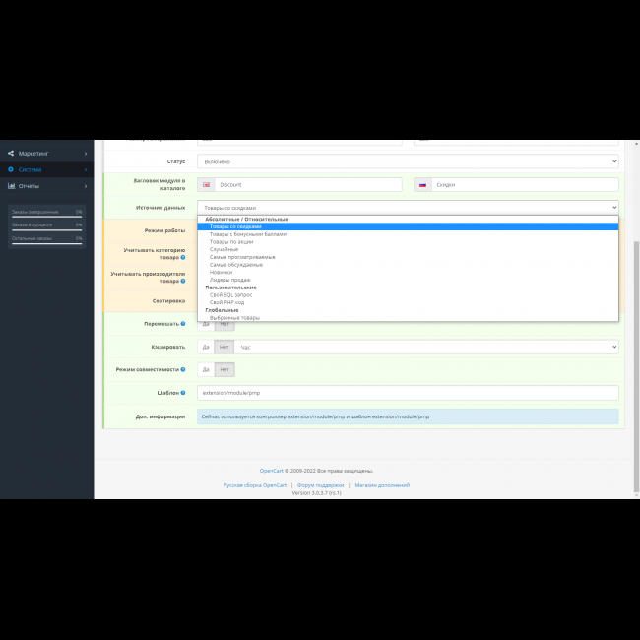Set Режим совместимости toggle to Да

[x=206, y=370]
